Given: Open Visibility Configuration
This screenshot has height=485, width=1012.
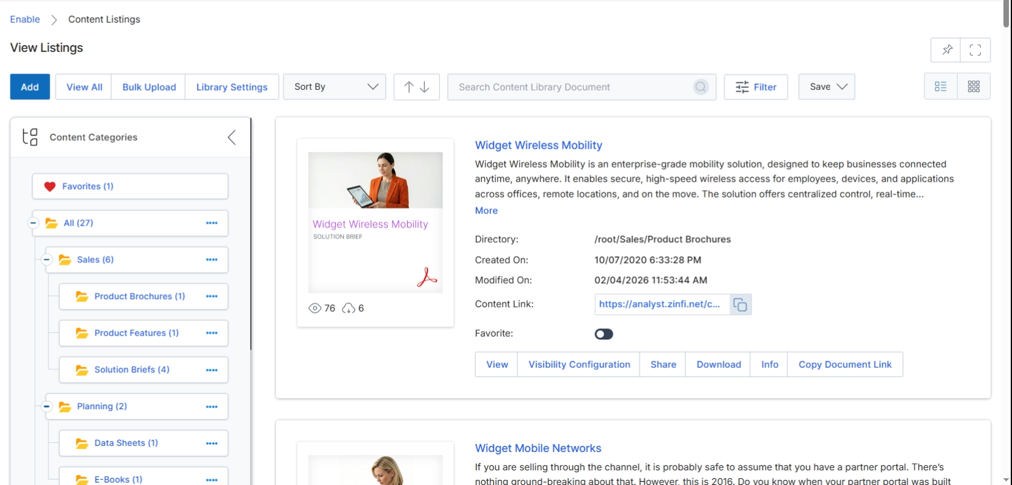Looking at the screenshot, I should (579, 365).
